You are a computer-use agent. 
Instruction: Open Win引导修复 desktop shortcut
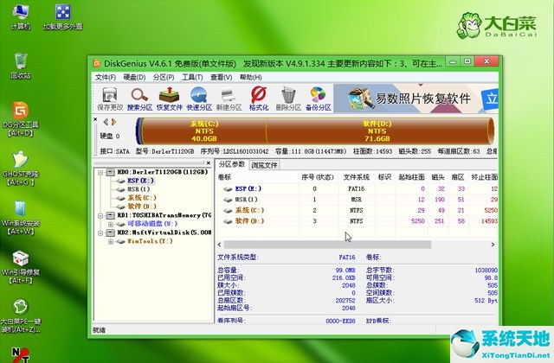click(21, 267)
